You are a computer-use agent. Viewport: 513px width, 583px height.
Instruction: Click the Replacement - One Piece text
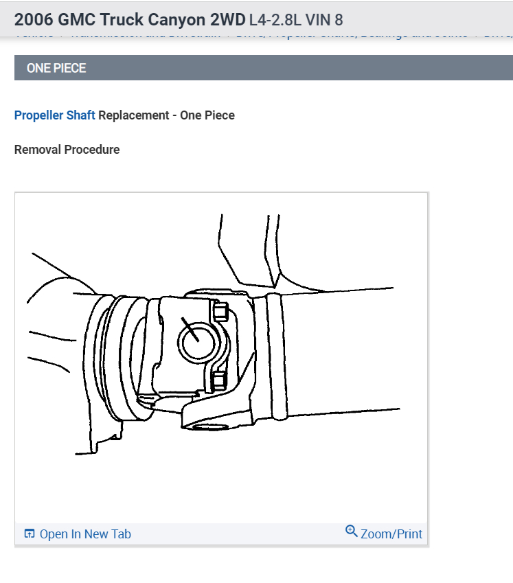pyautogui.click(x=167, y=115)
